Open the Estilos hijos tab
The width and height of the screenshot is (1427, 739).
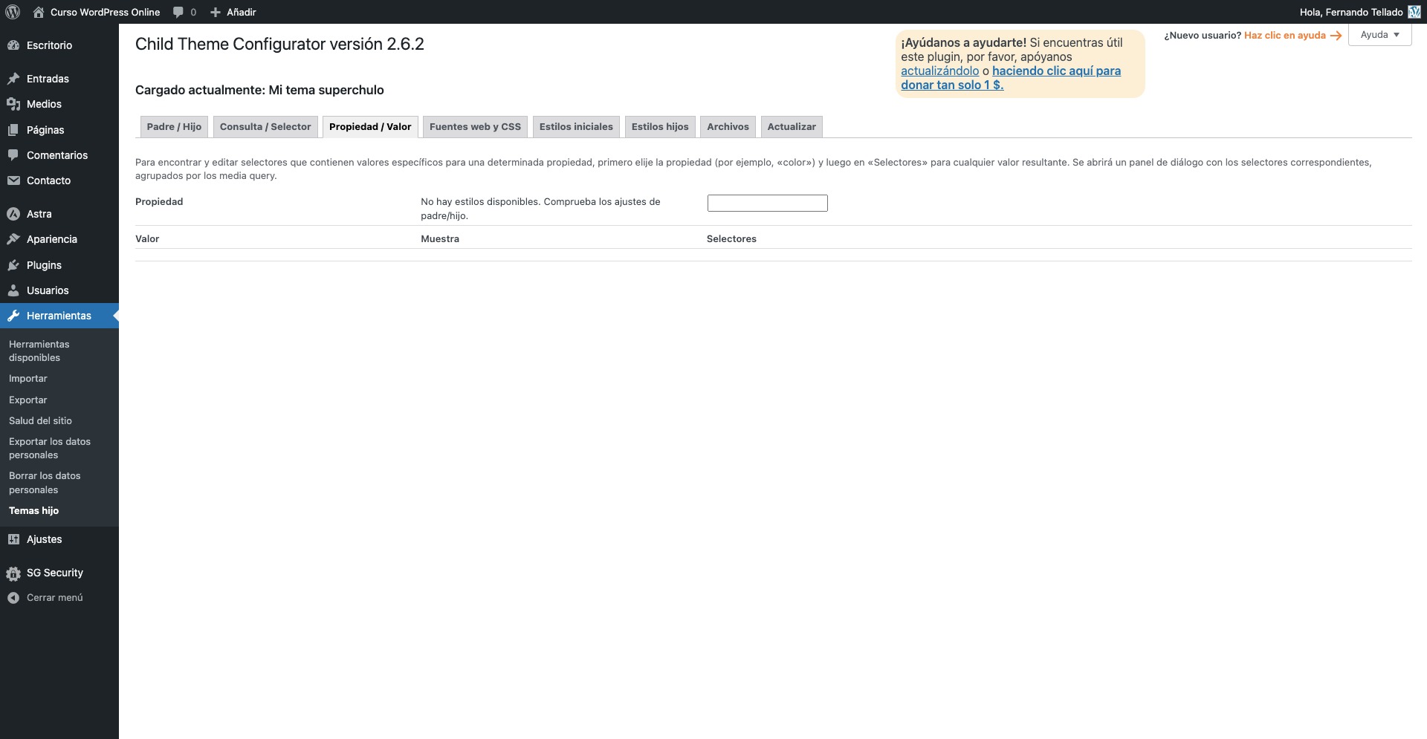(x=659, y=127)
